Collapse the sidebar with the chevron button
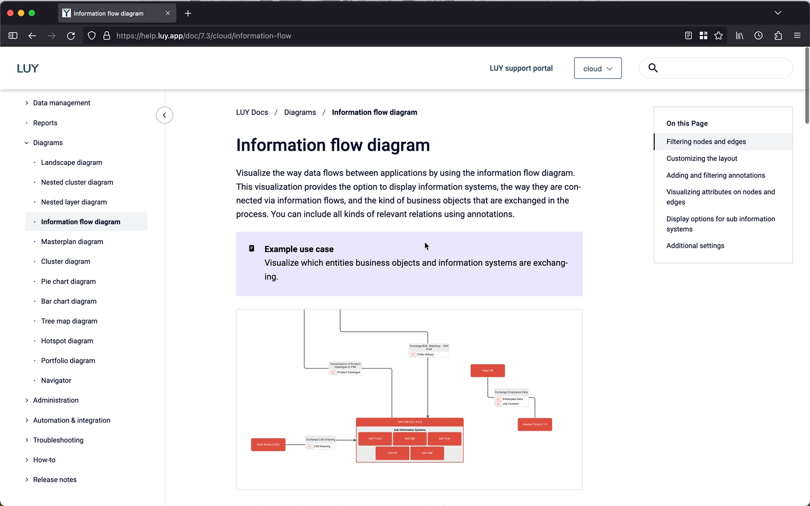 (164, 115)
